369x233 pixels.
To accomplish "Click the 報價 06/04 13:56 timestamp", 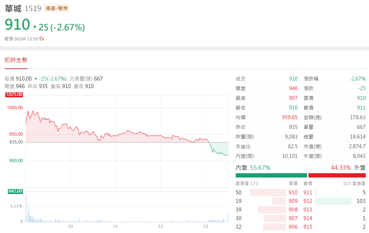I will (21, 39).
